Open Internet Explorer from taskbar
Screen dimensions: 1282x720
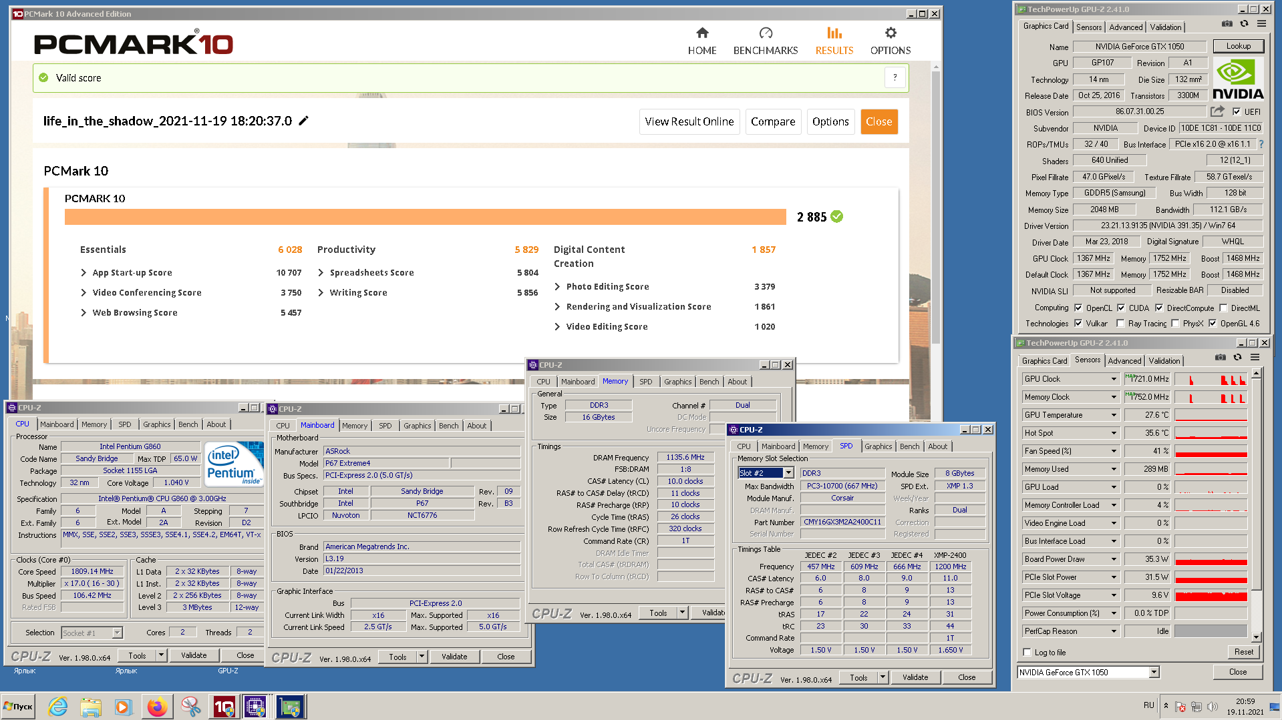(57, 707)
